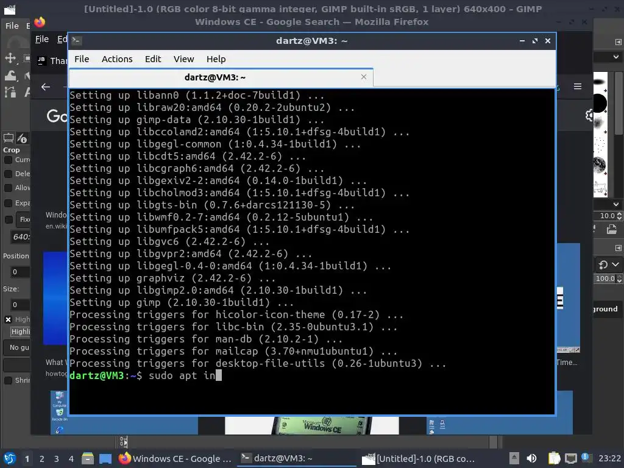Select the GIMP warp transform tool

[x=10, y=75]
